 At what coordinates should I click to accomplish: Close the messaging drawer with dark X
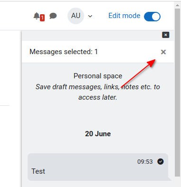pyautogui.click(x=166, y=35)
